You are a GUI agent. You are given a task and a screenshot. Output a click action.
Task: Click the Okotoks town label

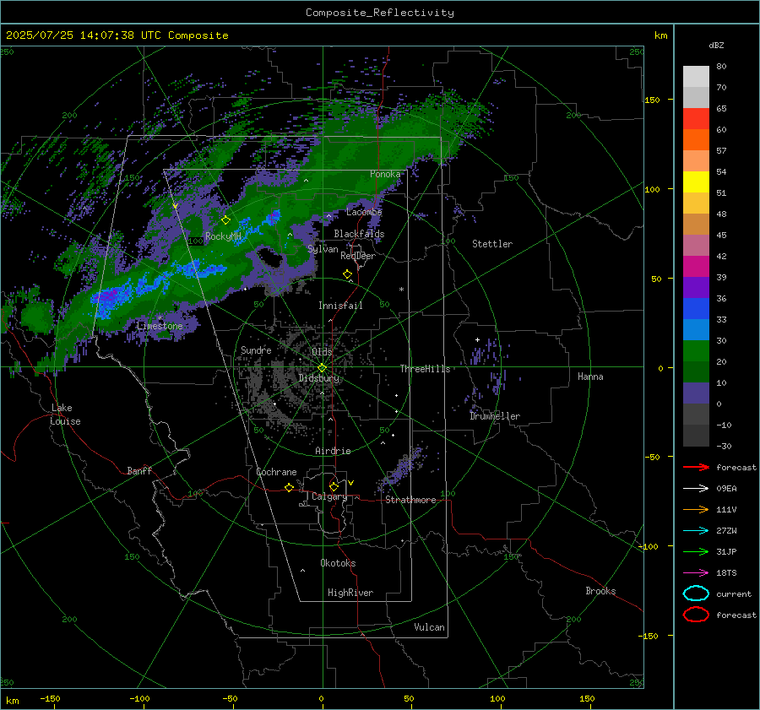tap(338, 563)
